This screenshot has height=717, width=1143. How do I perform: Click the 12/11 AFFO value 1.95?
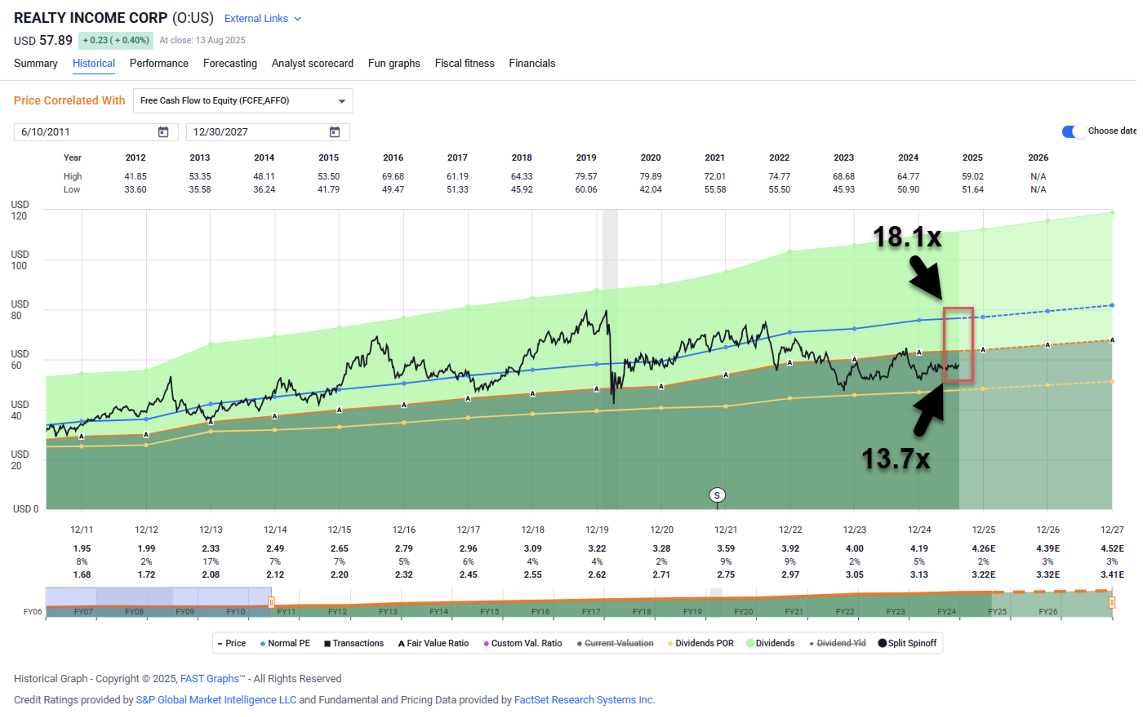tap(81, 549)
